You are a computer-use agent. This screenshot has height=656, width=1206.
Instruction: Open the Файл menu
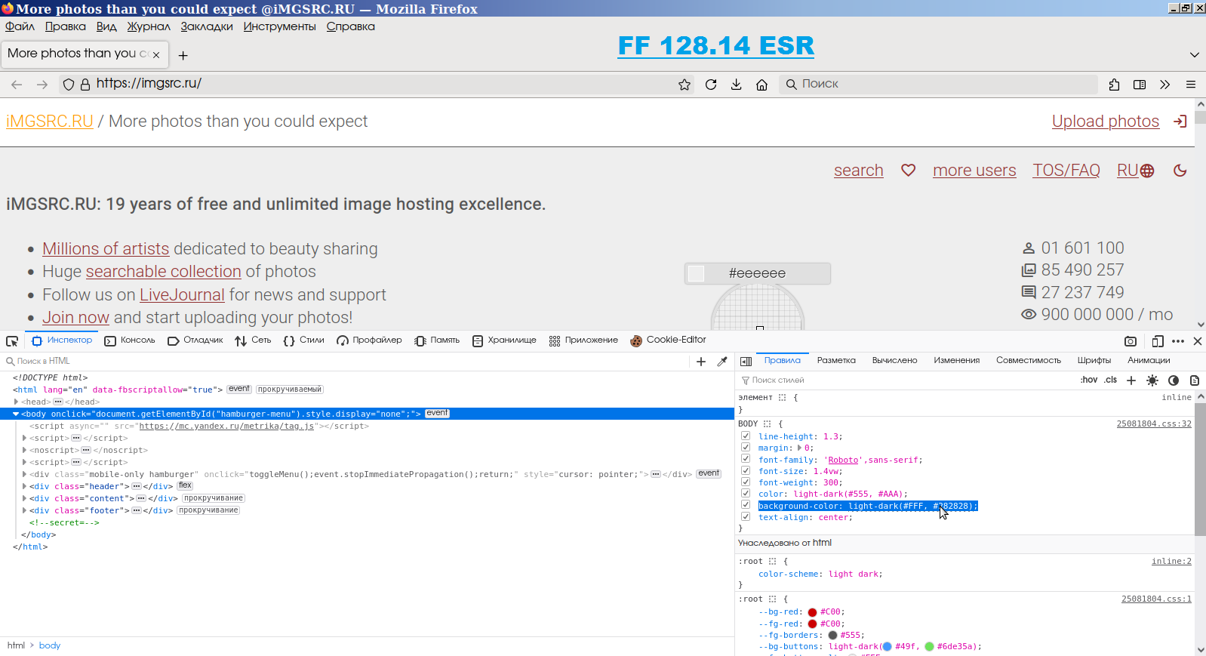(20, 26)
